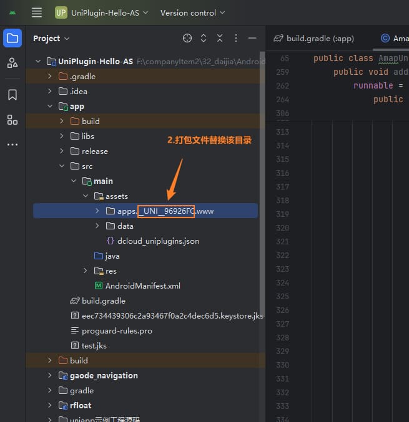This screenshot has width=409, height=422.
Task: Open the Structure sidebar icon
Action: point(12,120)
